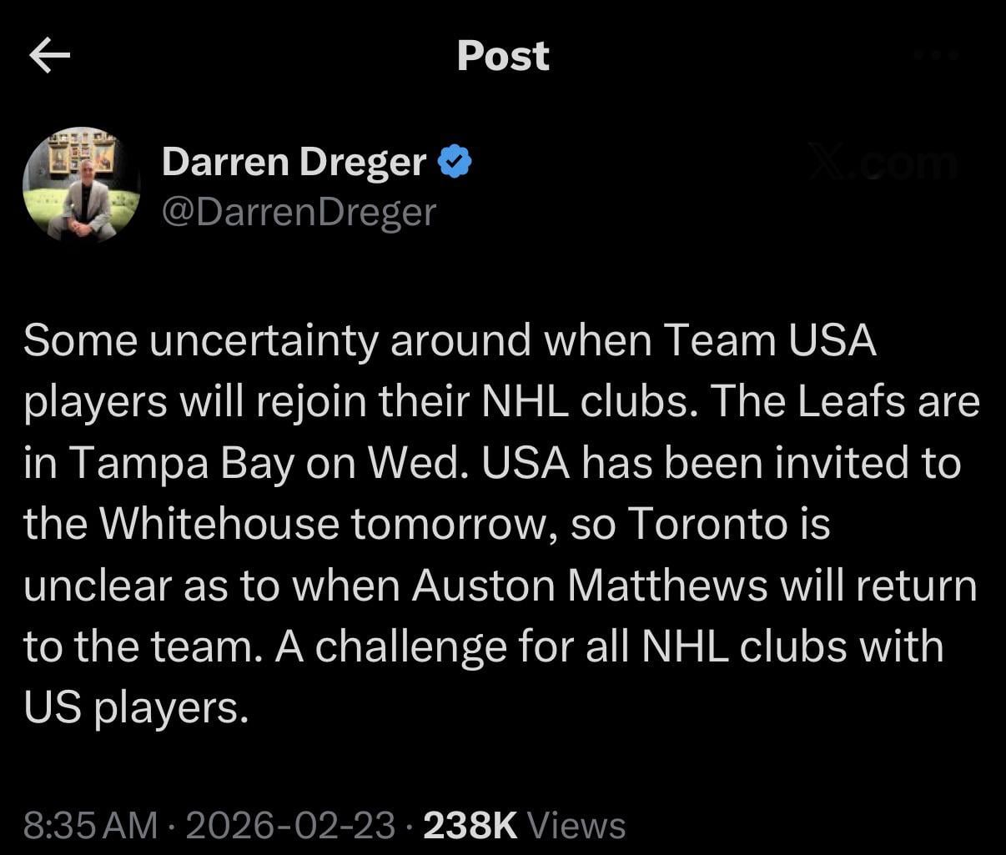Click the words Tampa Bay in the post
This screenshot has width=1006, height=855.
180,463
